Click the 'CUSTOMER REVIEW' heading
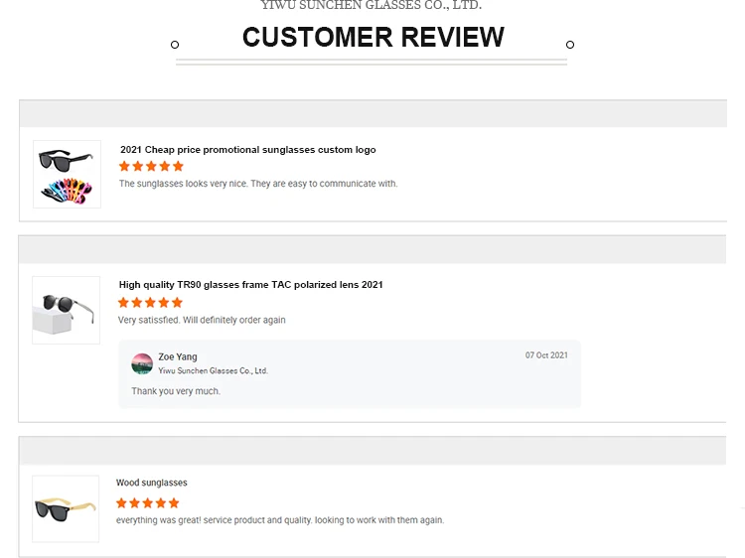Screen dimensions: 745x558 pos(372,38)
